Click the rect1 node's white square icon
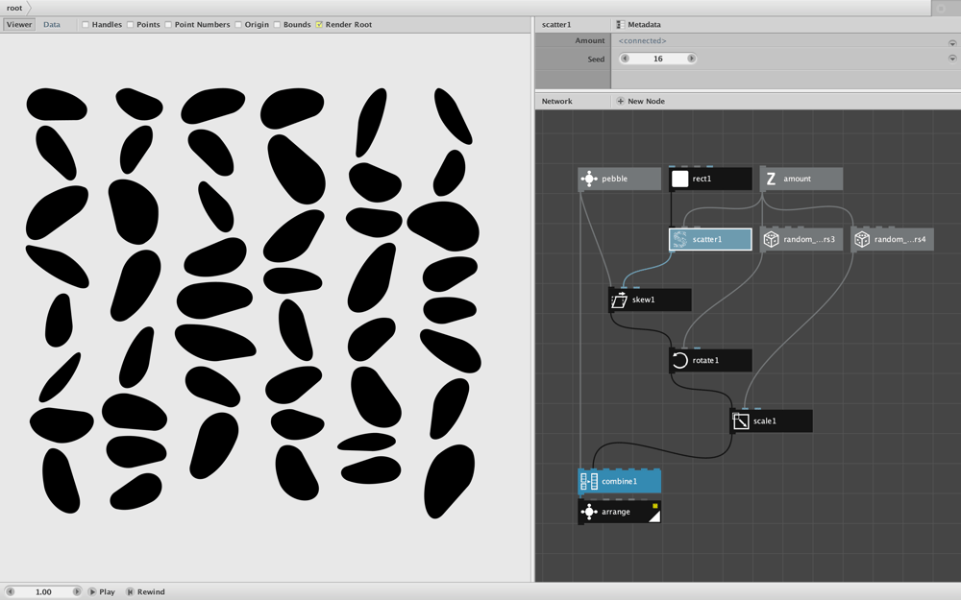 [679, 179]
